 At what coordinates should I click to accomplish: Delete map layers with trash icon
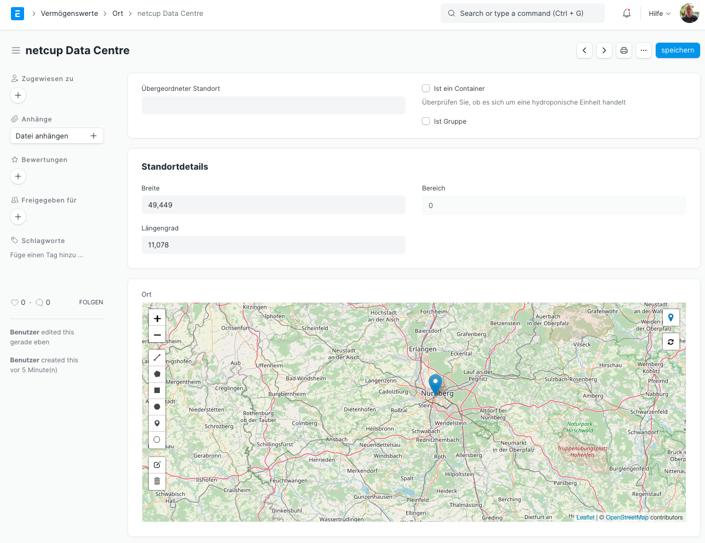[x=157, y=481]
